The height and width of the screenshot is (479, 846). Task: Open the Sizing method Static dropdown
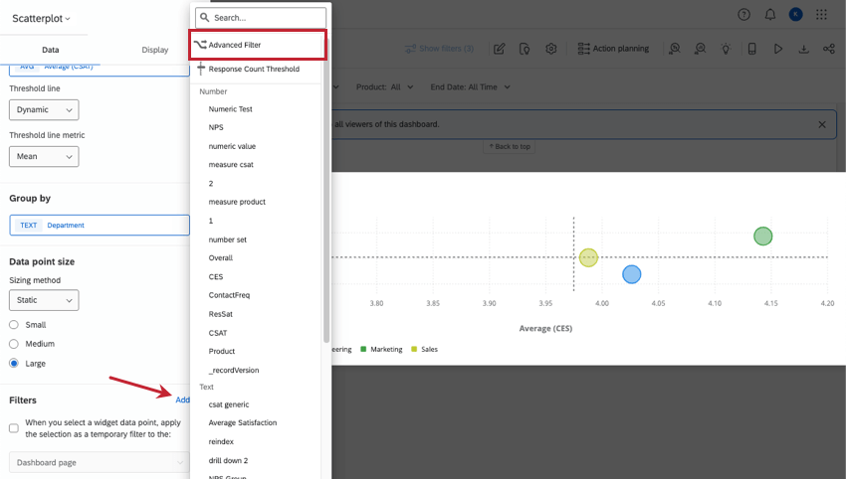tap(44, 299)
